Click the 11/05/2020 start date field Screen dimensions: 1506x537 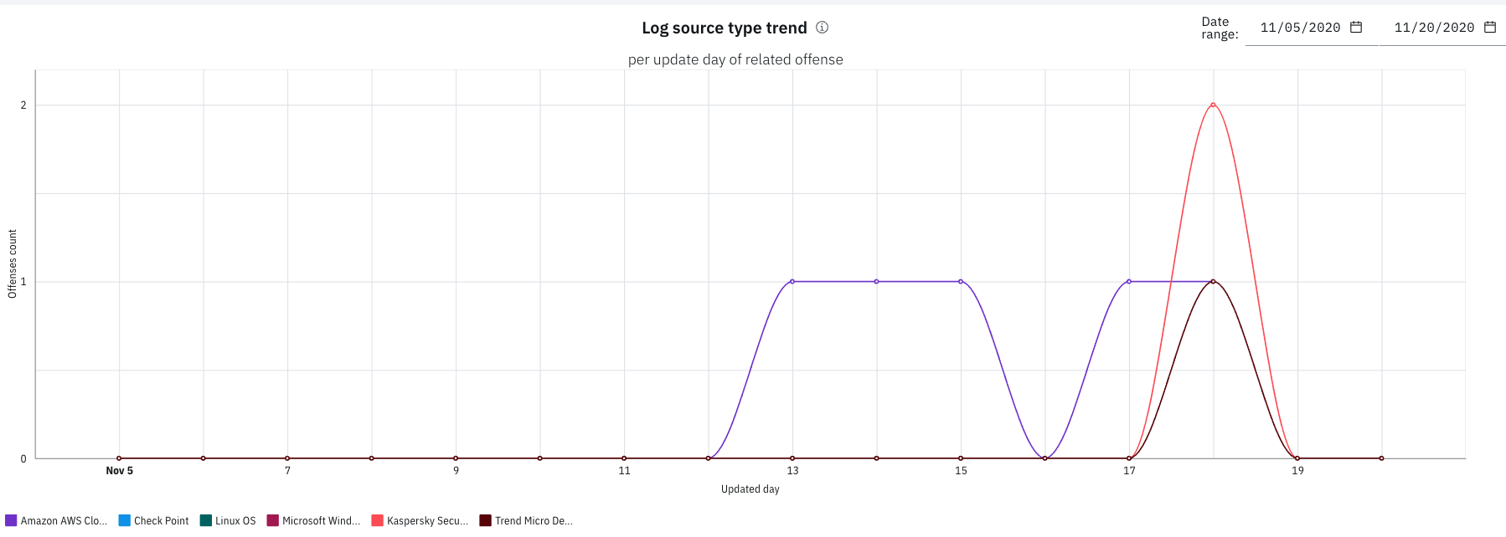click(x=1300, y=28)
